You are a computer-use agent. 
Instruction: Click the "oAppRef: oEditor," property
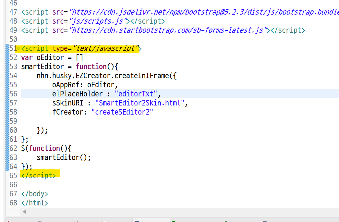tap(85, 85)
